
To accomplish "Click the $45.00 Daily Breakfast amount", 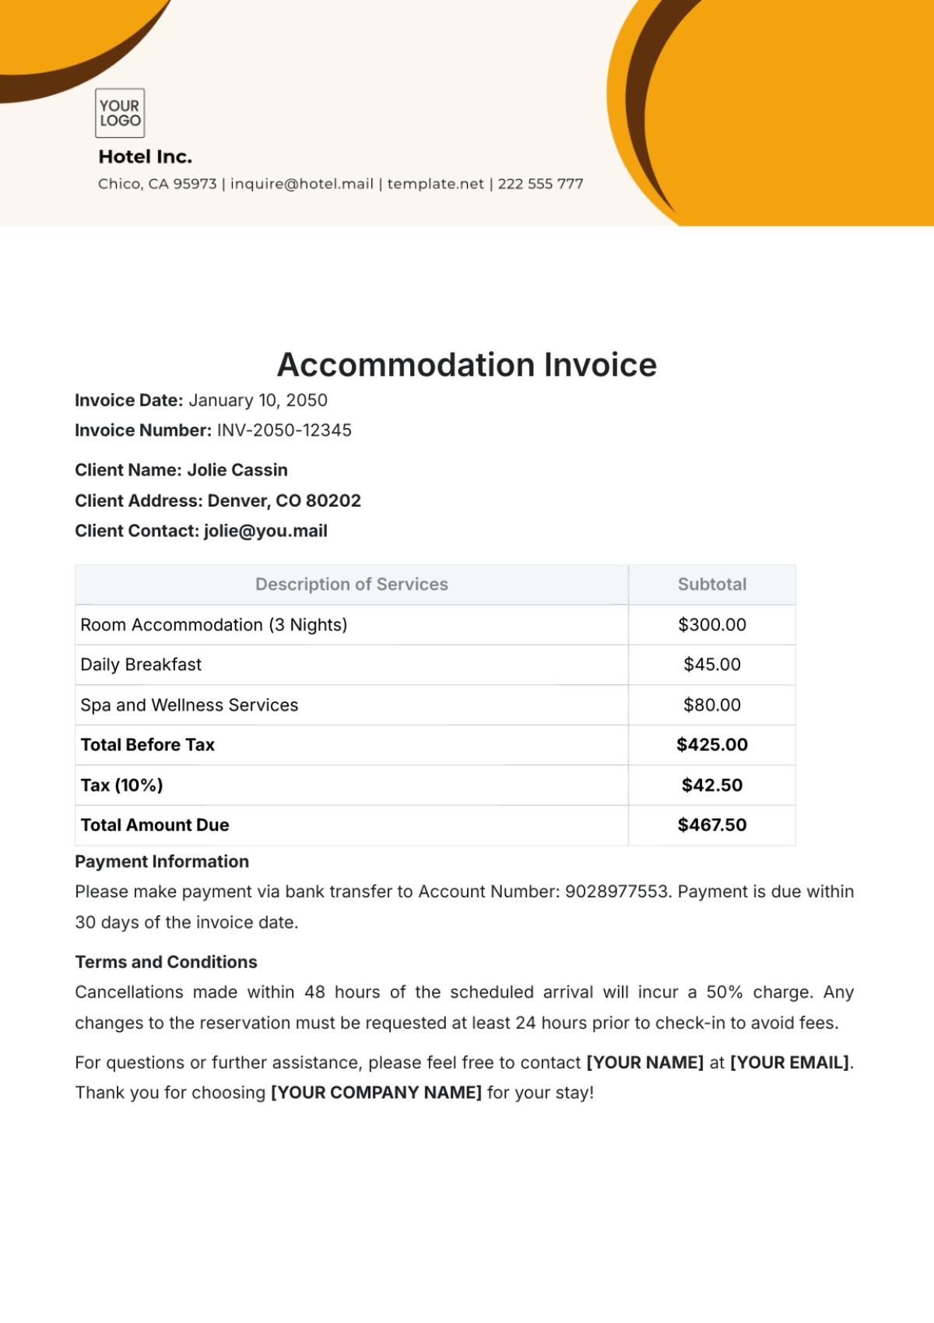I will [x=712, y=665].
